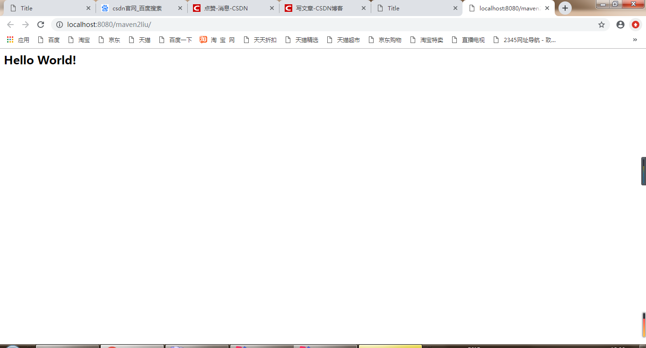Open the 2345网址导航 bookmark

click(524, 40)
